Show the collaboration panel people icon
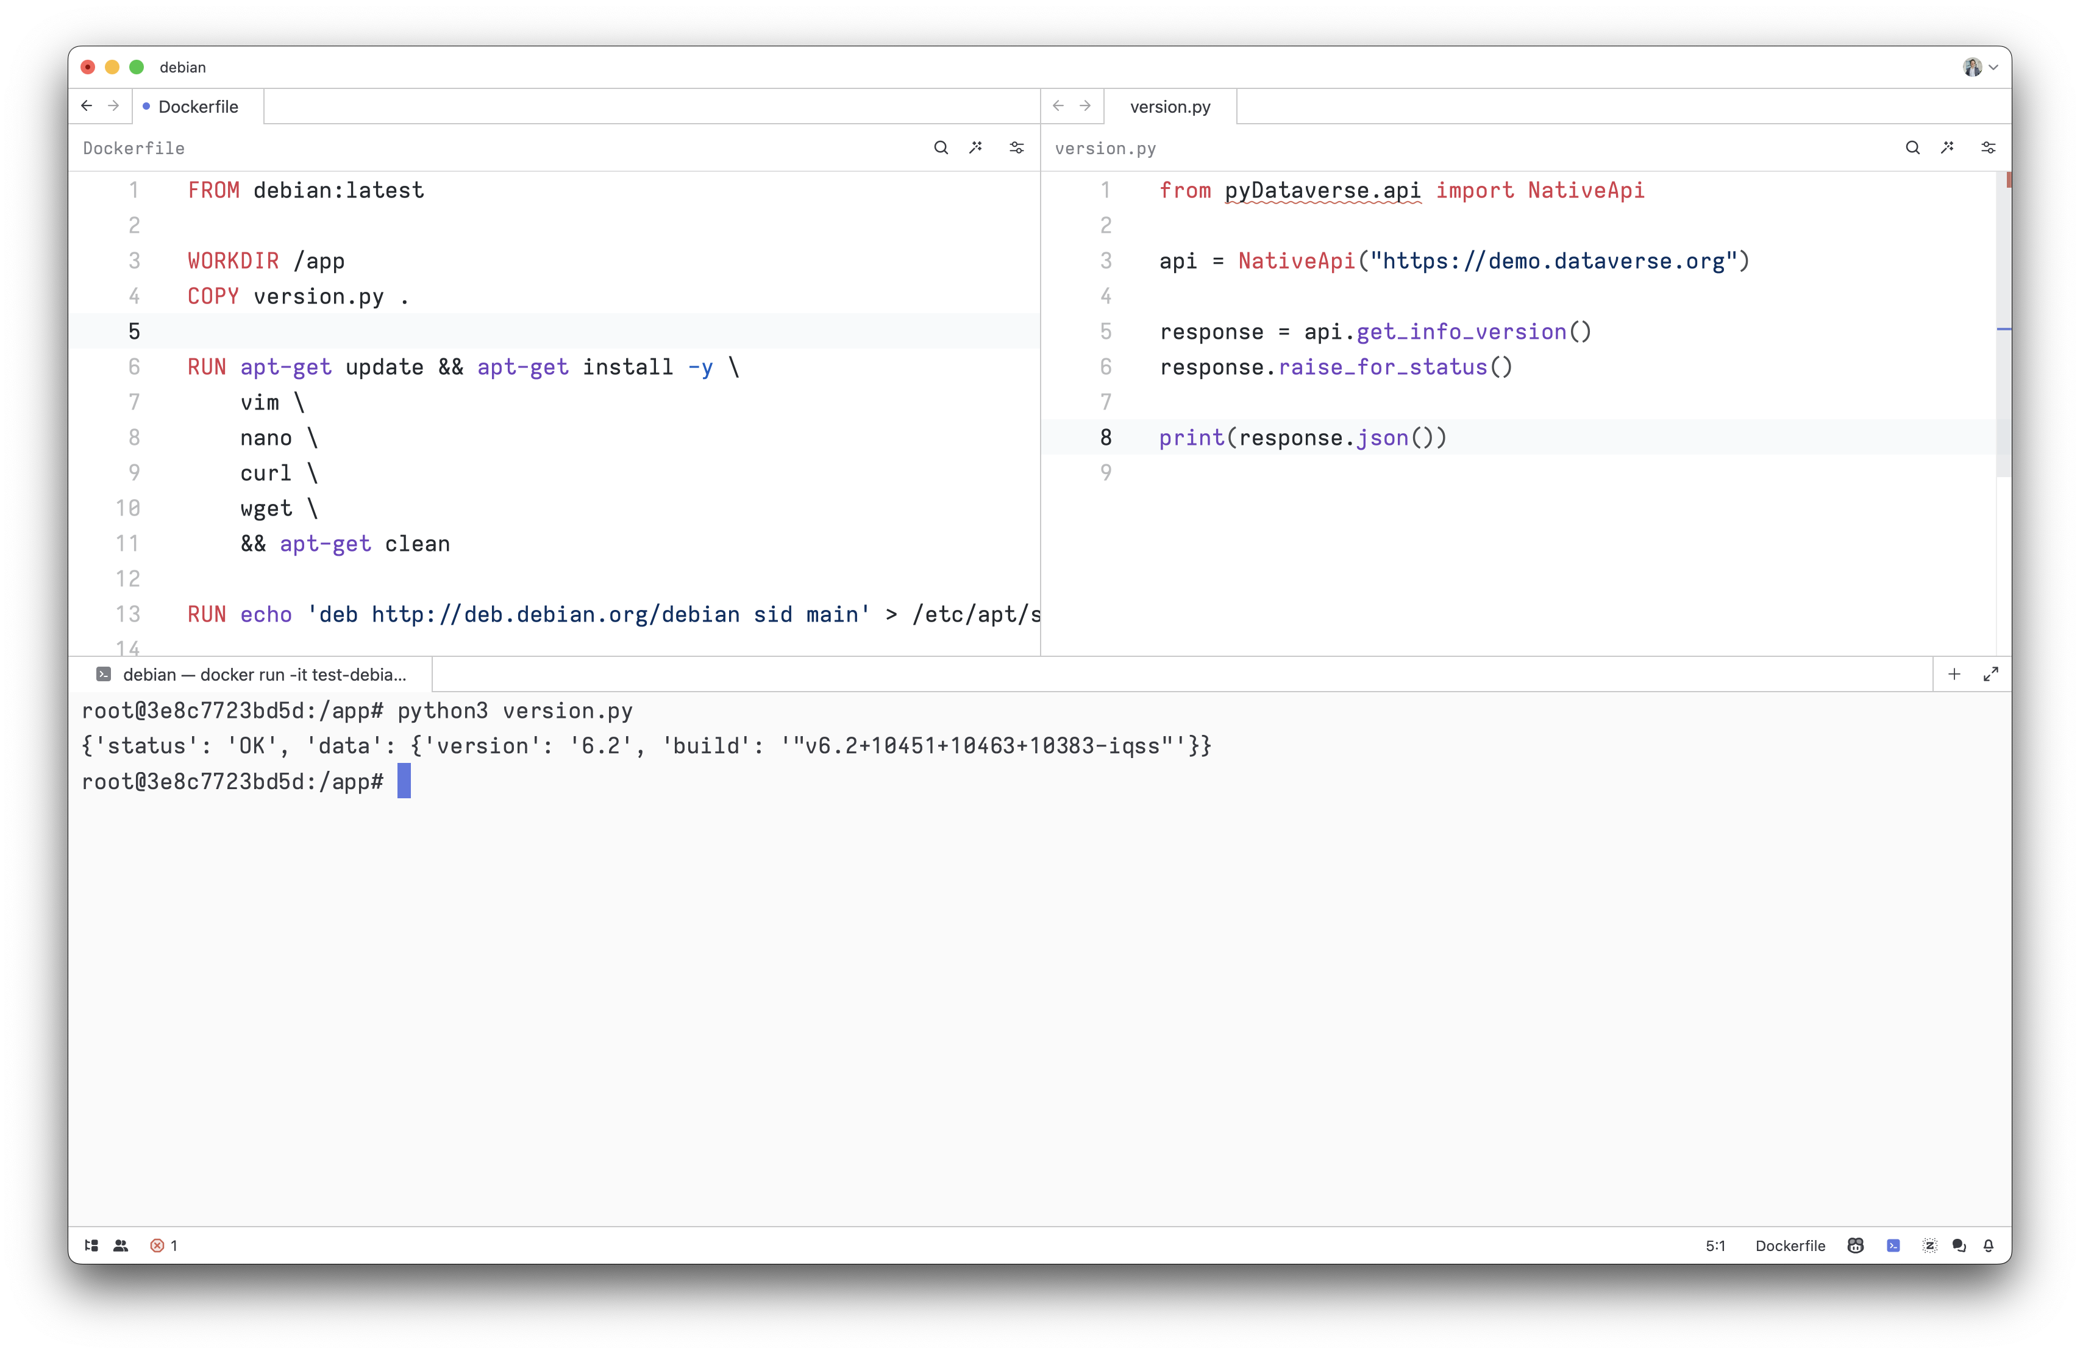 click(121, 1246)
